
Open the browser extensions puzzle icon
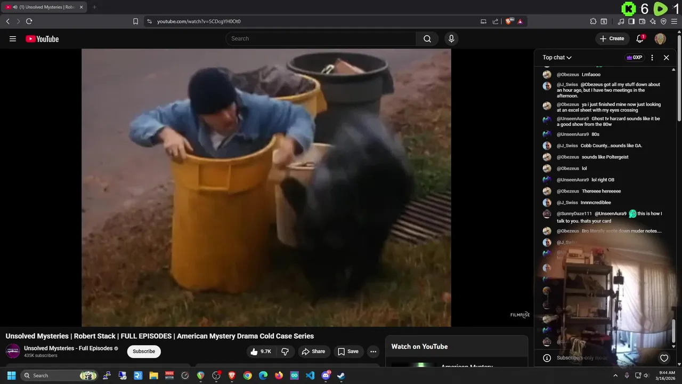pos(593,21)
